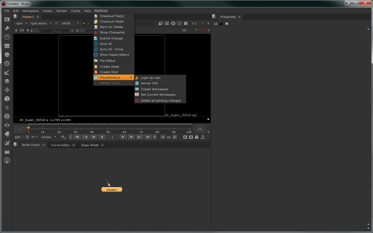Open the 24* frame rate dropdown

(x=22, y=137)
